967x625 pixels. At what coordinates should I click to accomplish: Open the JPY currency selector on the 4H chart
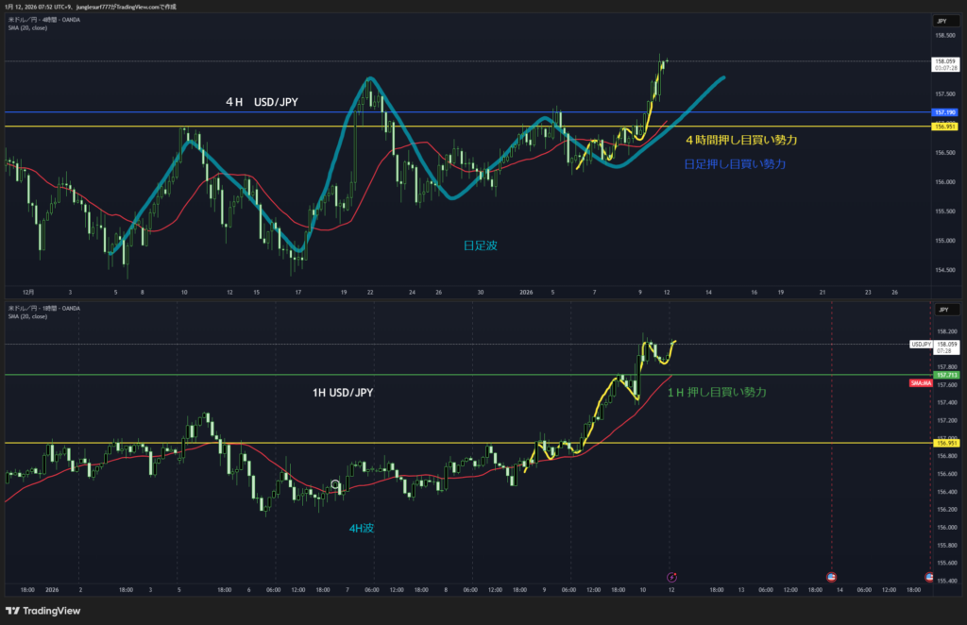point(942,21)
